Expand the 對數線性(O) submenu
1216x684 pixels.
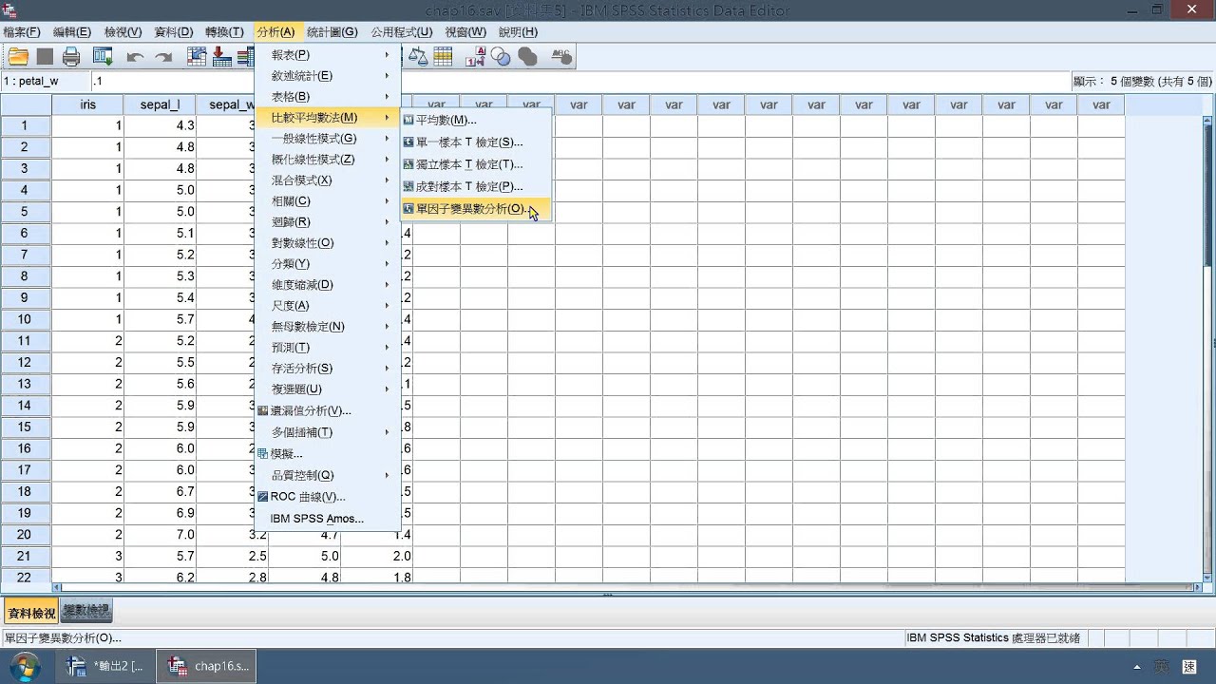tap(328, 243)
